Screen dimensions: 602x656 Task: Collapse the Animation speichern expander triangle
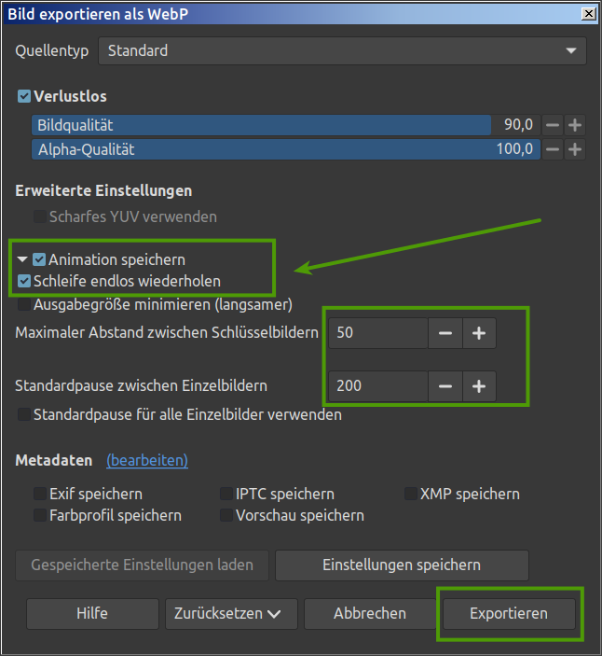click(22, 259)
